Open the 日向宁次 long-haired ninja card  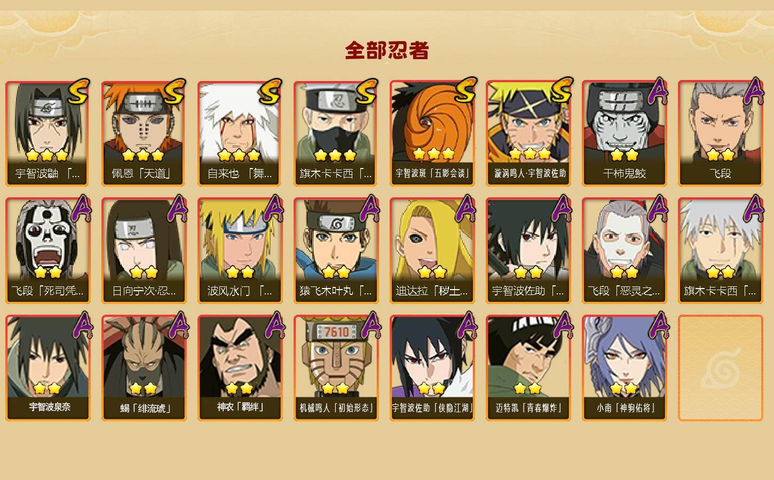pyautogui.click(x=144, y=251)
